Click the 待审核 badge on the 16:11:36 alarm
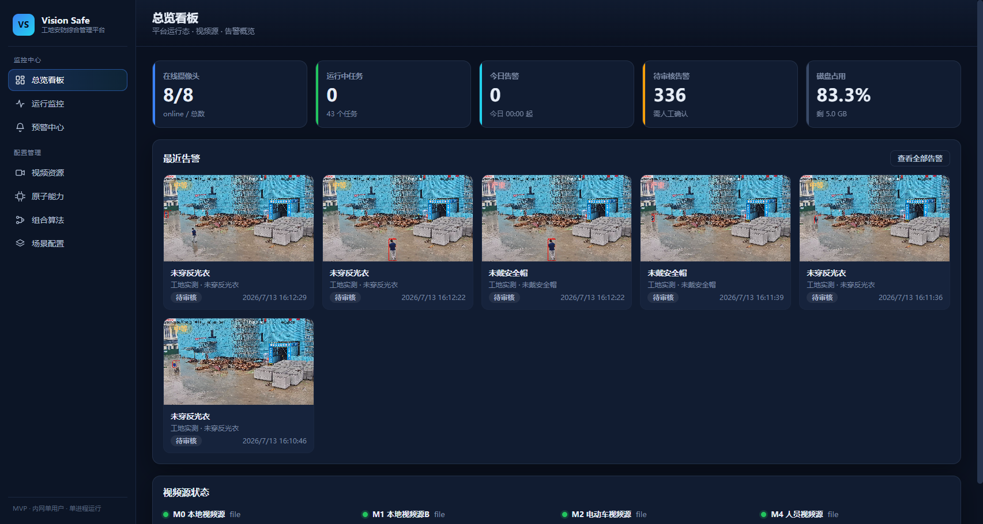 (x=822, y=298)
